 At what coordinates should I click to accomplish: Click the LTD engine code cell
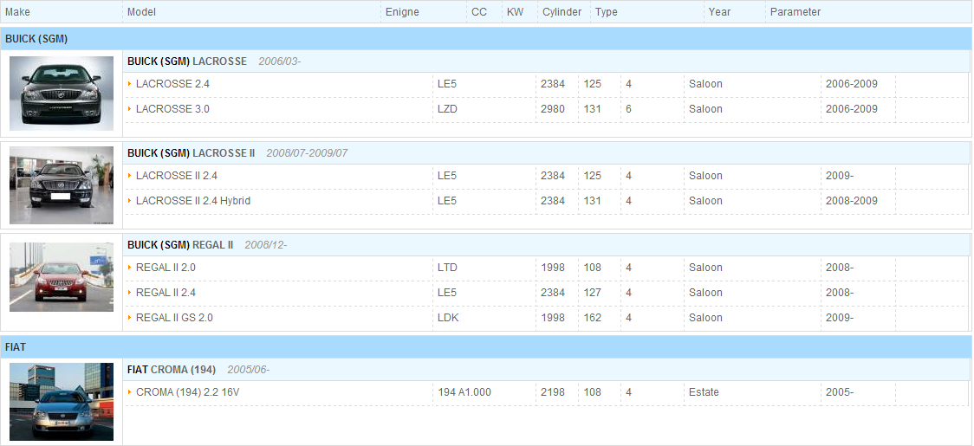point(447,268)
